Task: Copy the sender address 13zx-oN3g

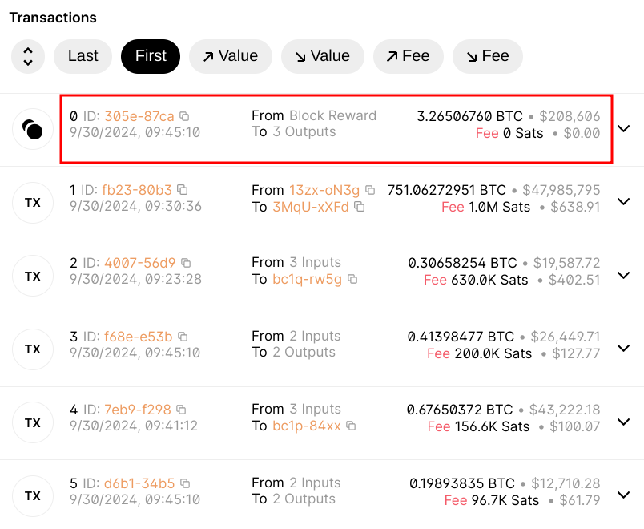Action: pyautogui.click(x=369, y=192)
